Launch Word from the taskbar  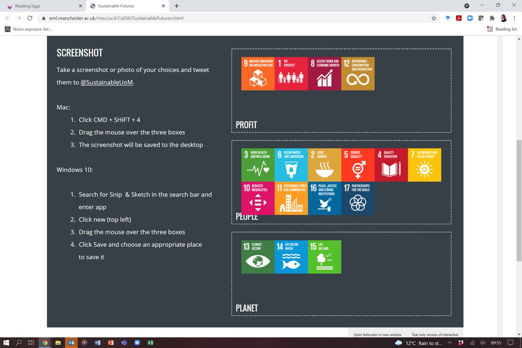[x=97, y=343]
